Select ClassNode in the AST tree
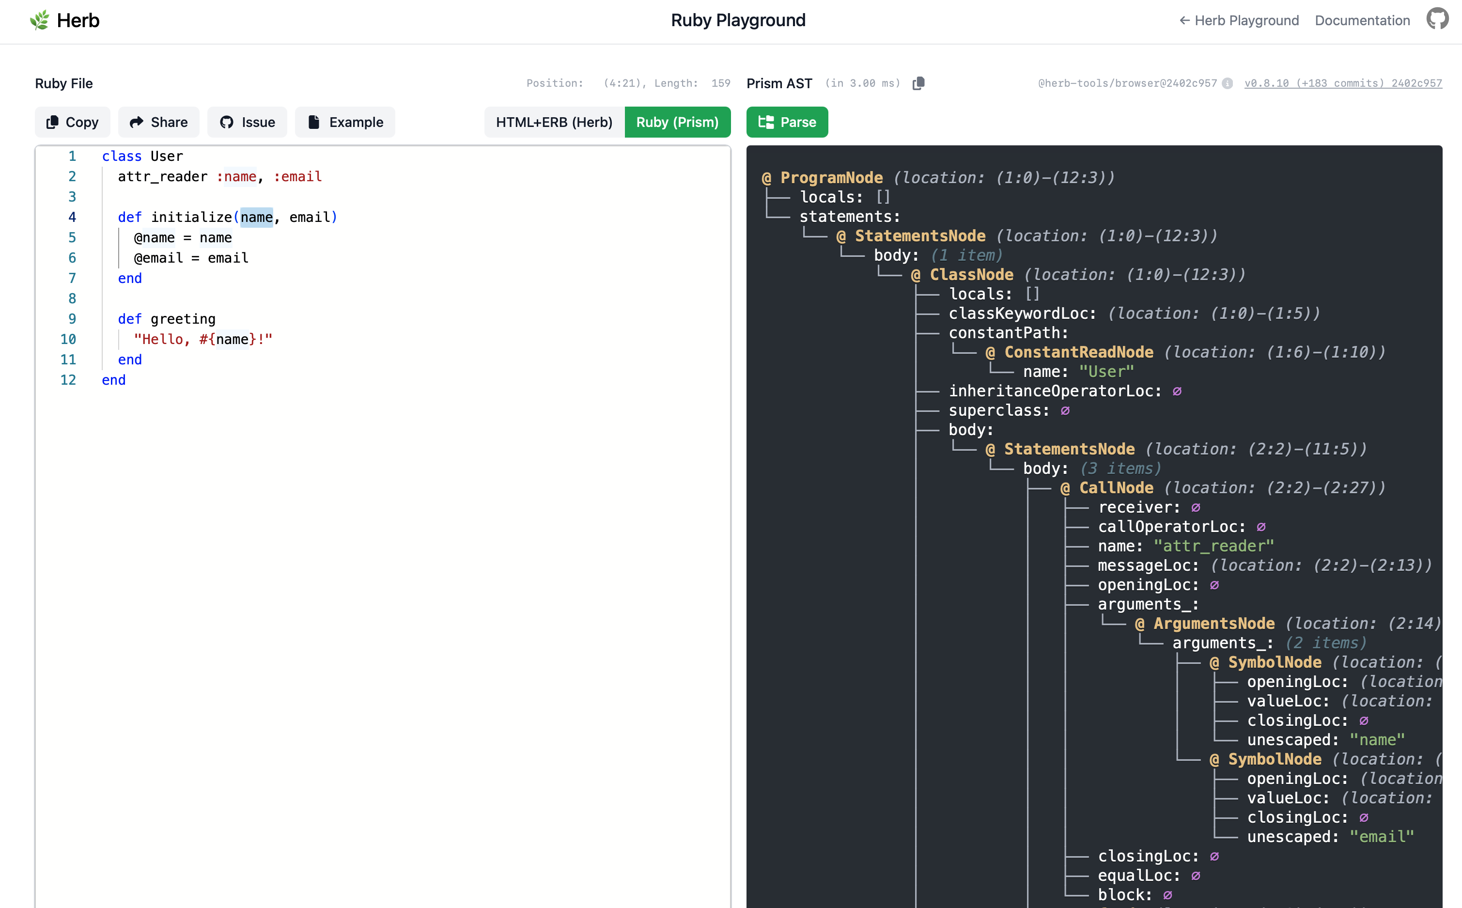The image size is (1462, 908). [x=970, y=274]
